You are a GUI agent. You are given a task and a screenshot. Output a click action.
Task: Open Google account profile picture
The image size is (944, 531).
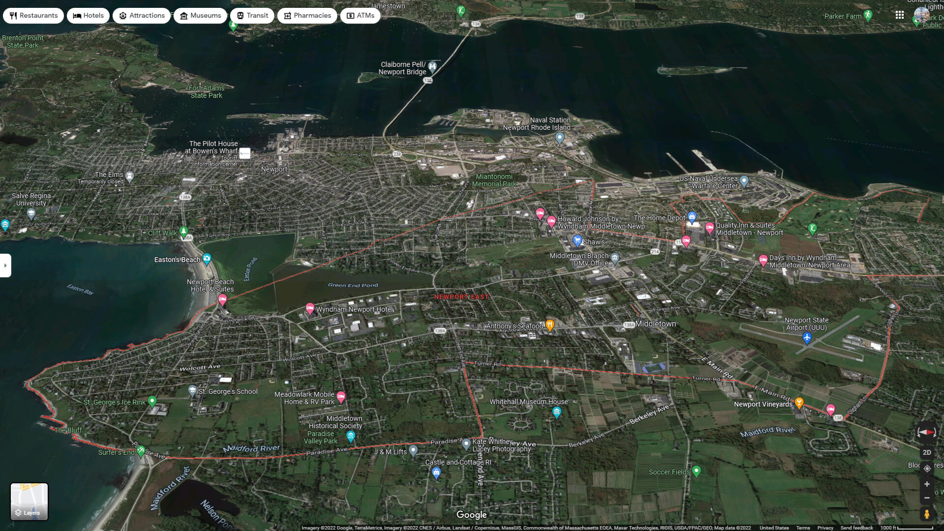point(921,14)
